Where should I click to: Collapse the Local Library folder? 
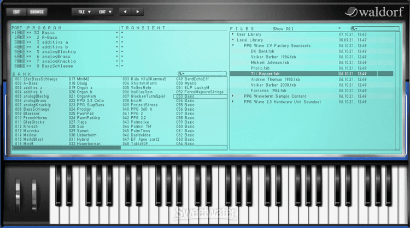click(x=232, y=40)
